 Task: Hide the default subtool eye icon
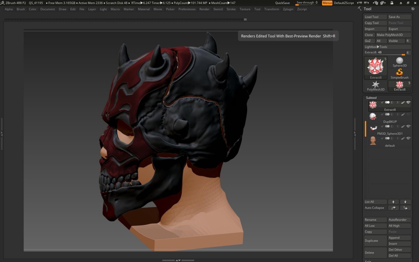pyautogui.click(x=409, y=138)
